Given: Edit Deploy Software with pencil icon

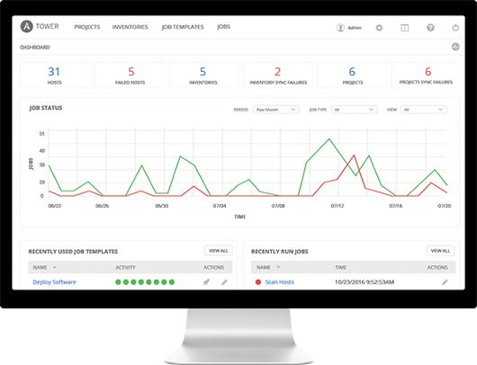Looking at the screenshot, I should point(224,282).
